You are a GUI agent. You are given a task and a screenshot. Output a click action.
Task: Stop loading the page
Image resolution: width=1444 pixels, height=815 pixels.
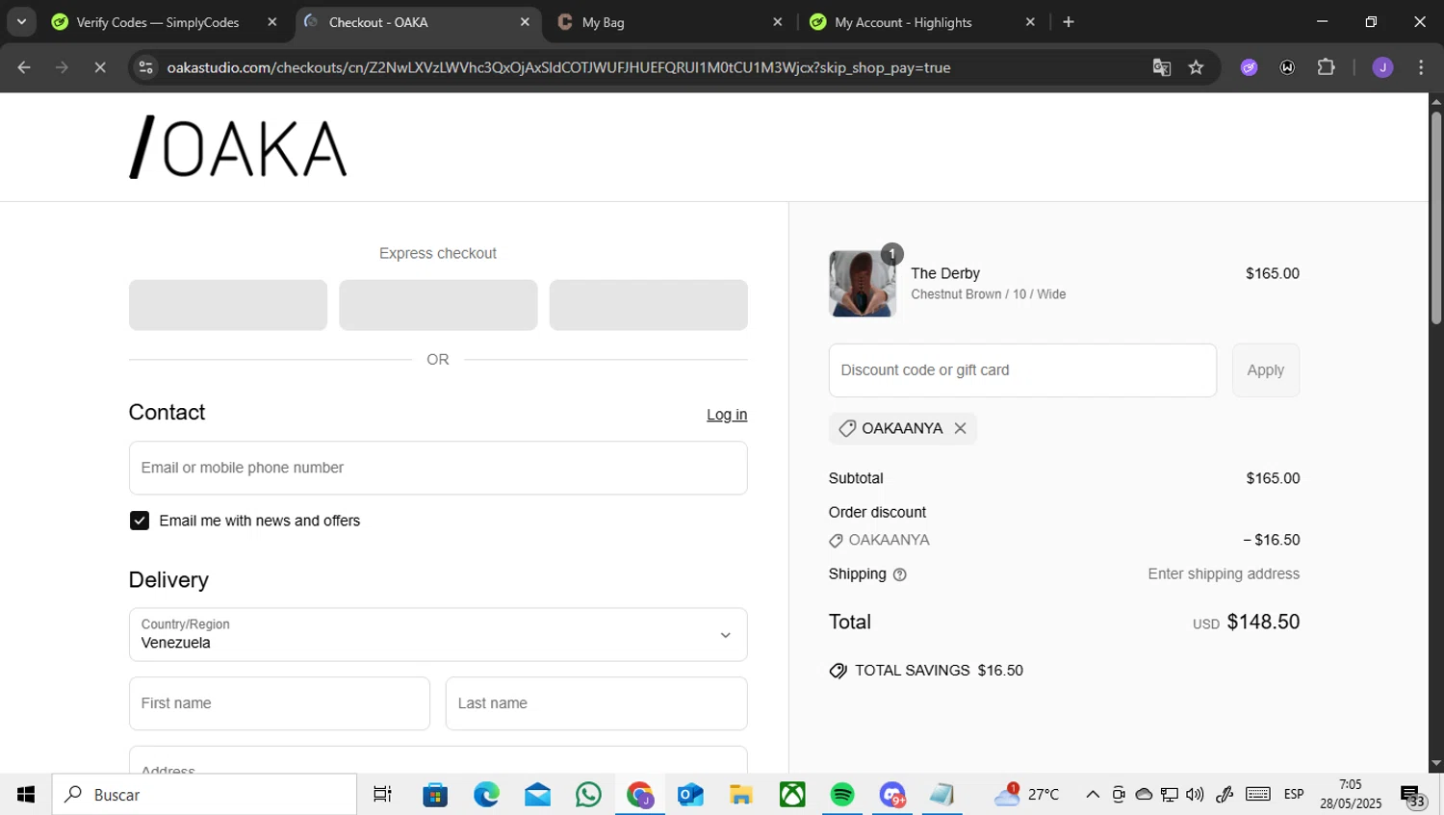coord(99,67)
